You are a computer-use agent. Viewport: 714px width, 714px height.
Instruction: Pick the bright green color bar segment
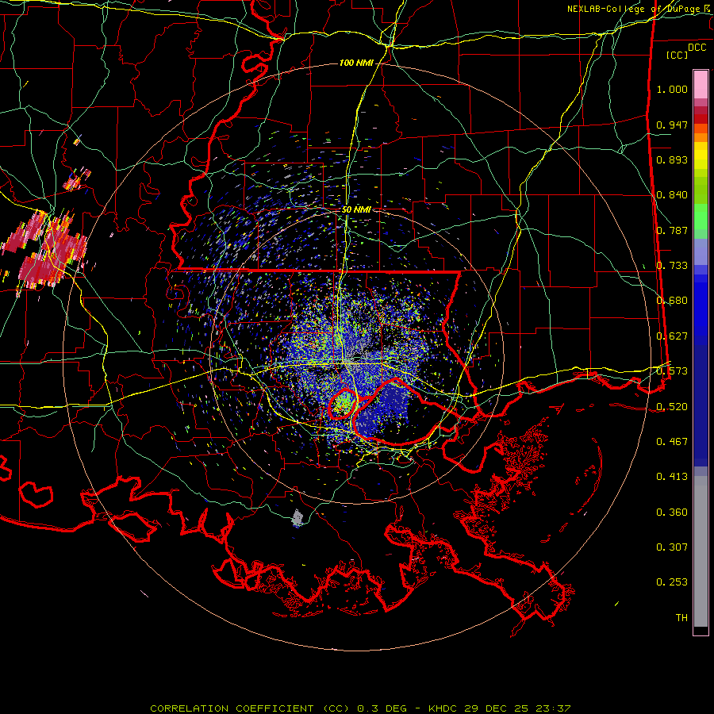[701, 217]
